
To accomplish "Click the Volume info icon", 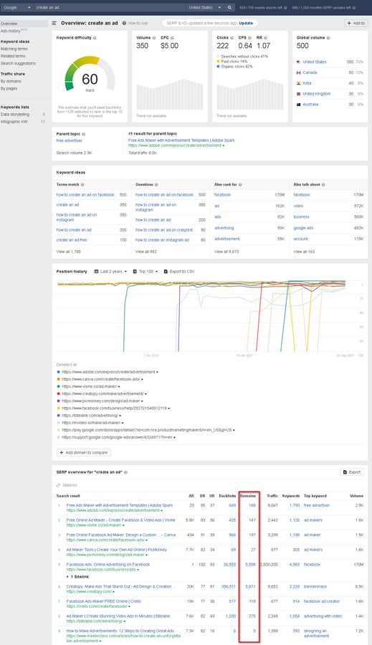I will click(x=154, y=38).
